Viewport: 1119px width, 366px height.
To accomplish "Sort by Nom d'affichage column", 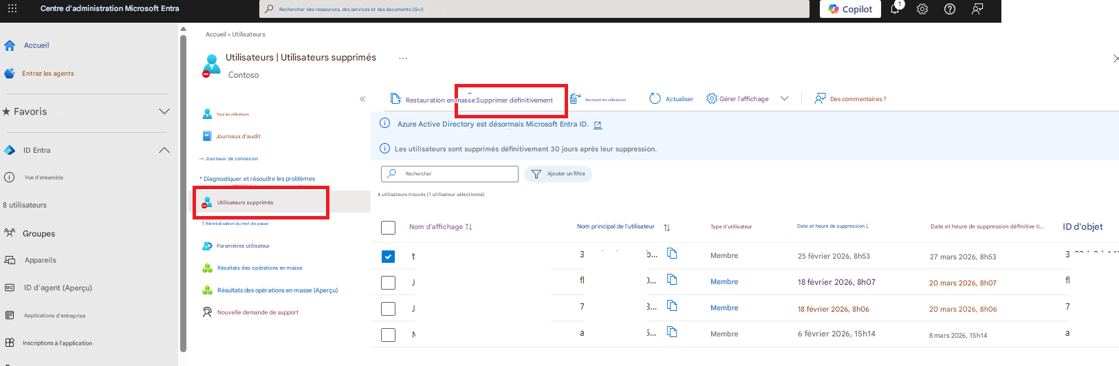I will [441, 227].
